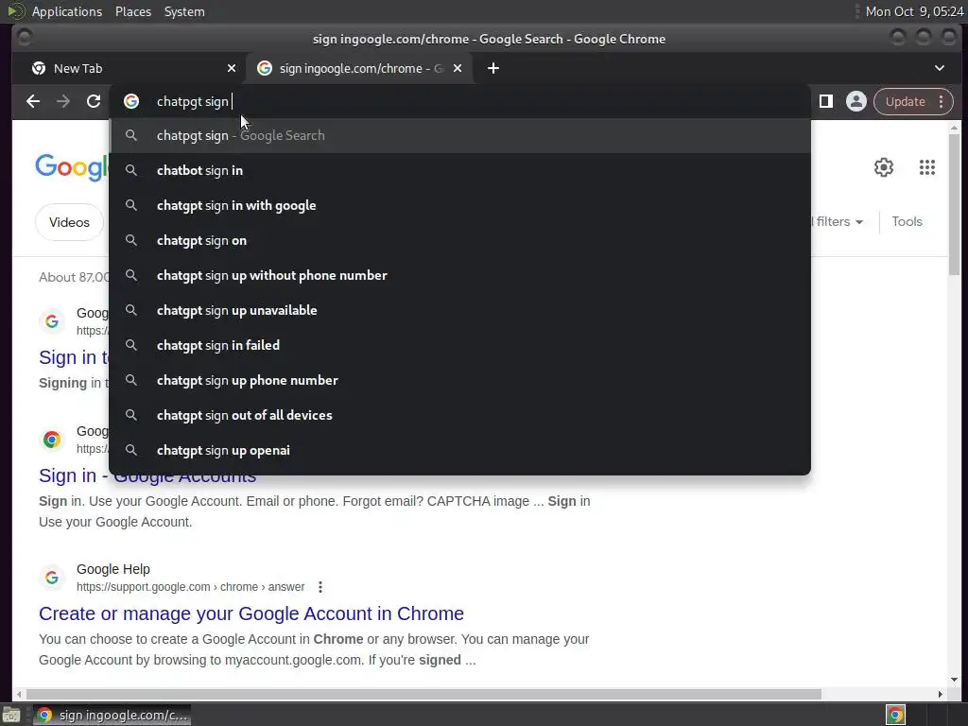
Task: Choose suggestion chatpgt sign - Google Search
Action: point(460,135)
